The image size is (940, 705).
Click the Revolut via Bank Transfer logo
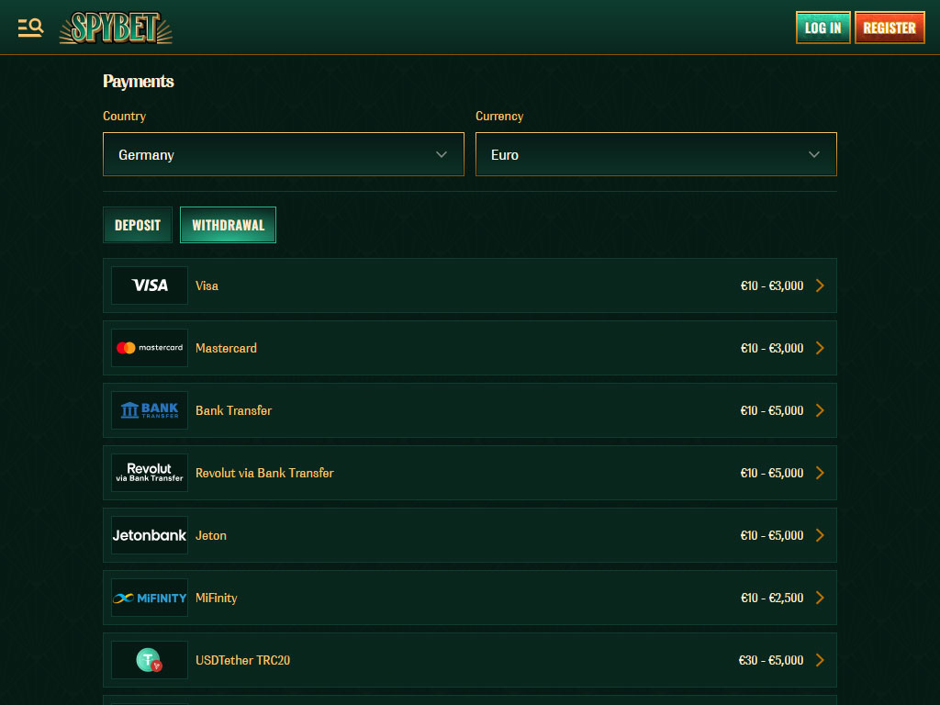pos(150,473)
